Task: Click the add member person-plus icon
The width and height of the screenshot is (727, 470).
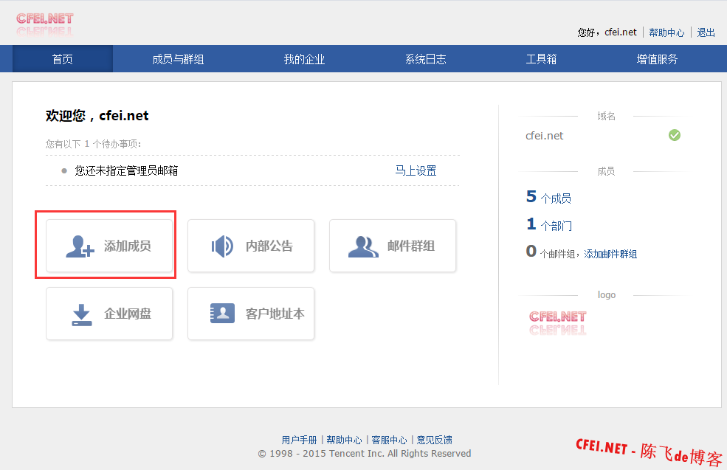Action: (x=80, y=246)
